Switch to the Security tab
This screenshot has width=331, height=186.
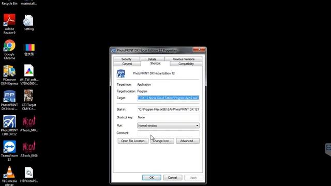[126, 59]
